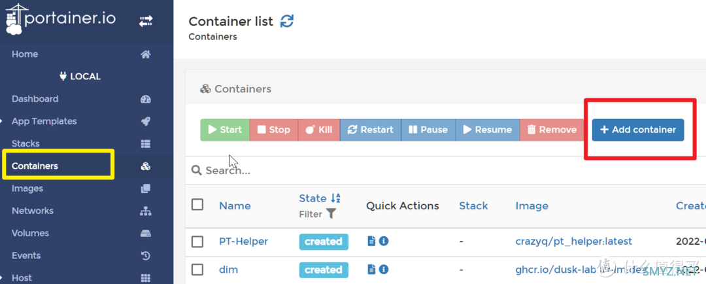Click the refresh icon beside Container list

click(287, 22)
